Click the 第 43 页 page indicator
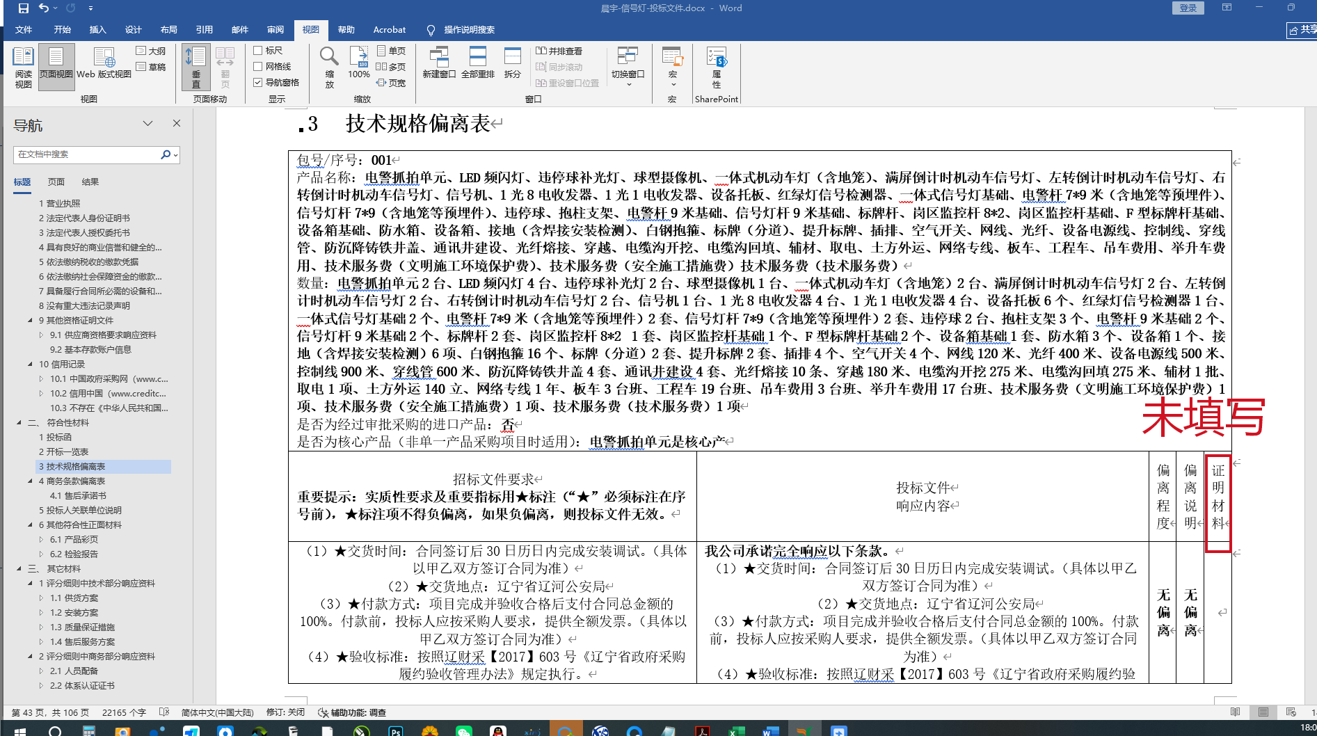 50,712
